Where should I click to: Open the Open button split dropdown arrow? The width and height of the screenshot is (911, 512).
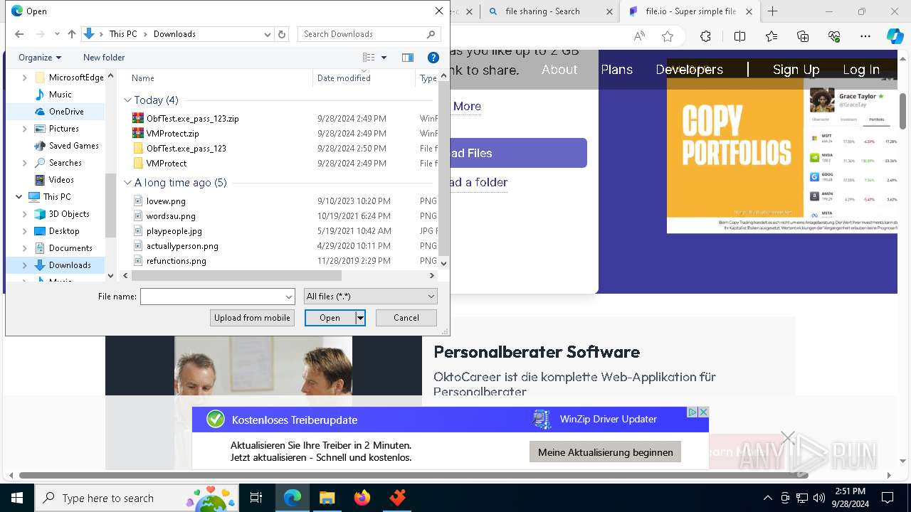tap(361, 318)
